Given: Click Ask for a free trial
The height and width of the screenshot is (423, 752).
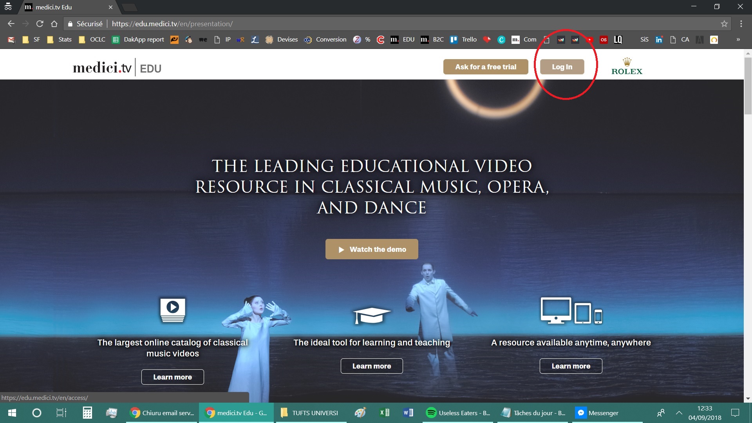Looking at the screenshot, I should point(486,67).
